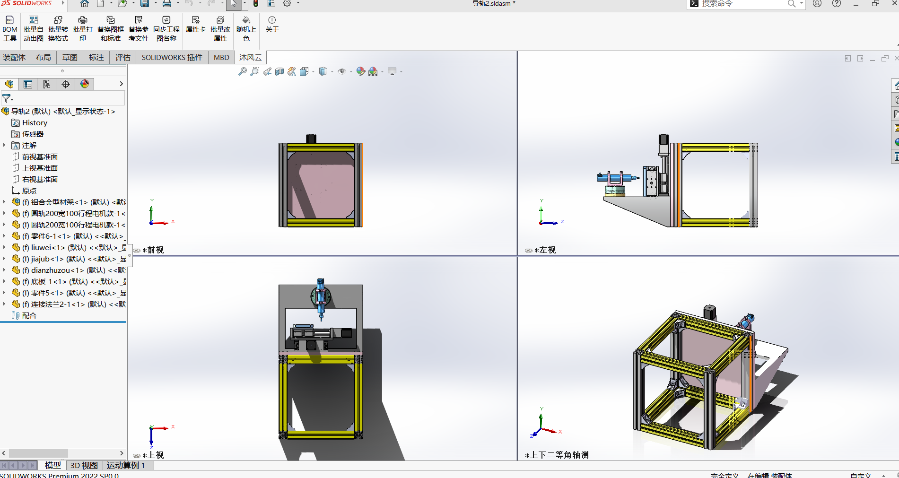Viewport: 899px width, 478px height.
Task: Click Dynamic Annotation Views icon
Action: tap(292, 71)
